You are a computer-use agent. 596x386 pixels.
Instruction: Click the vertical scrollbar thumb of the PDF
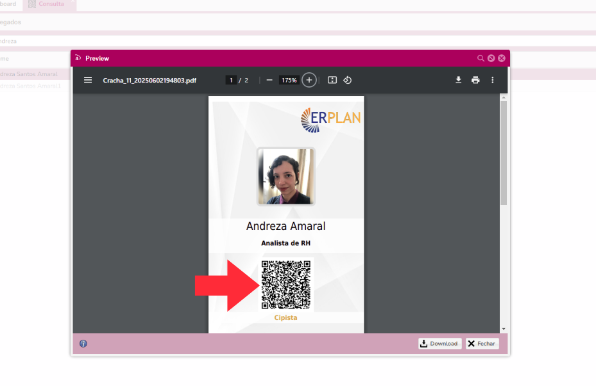click(504, 153)
